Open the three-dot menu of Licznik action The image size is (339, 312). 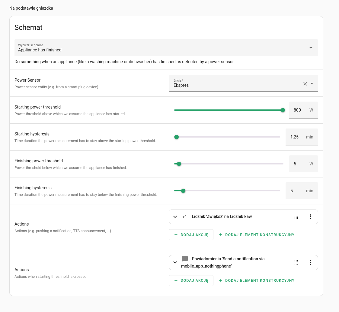[x=310, y=217]
